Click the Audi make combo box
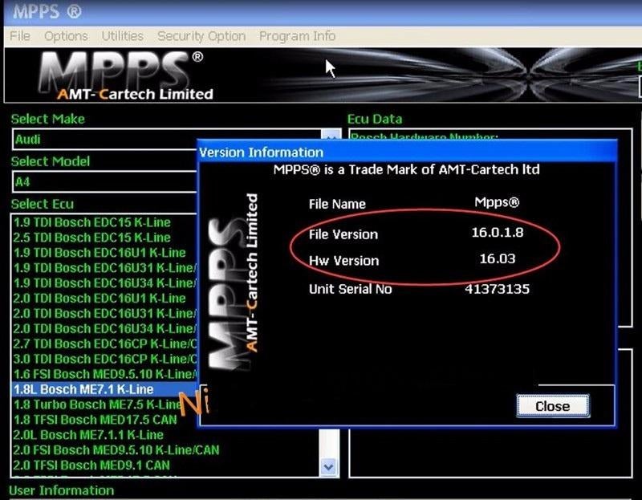The image size is (642, 500). (104, 140)
